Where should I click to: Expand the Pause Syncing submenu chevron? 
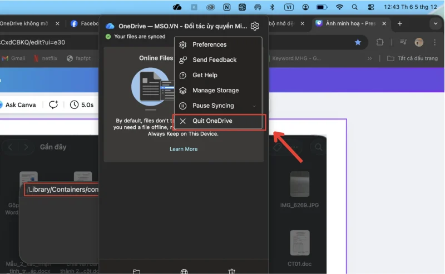coord(254,106)
